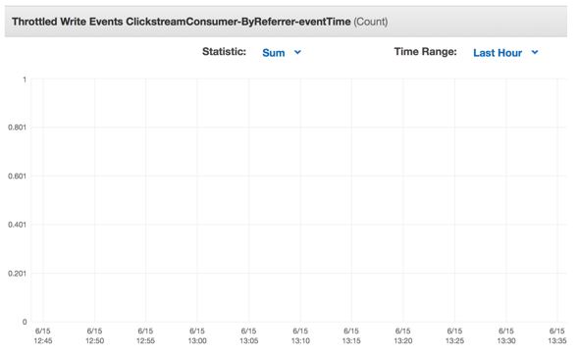Click the Throttled Write Events chart title
This screenshot has height=357, width=579.
(200, 22)
